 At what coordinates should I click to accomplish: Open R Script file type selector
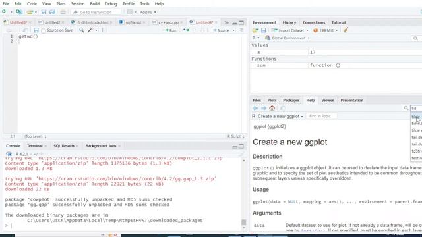[x=236, y=136]
